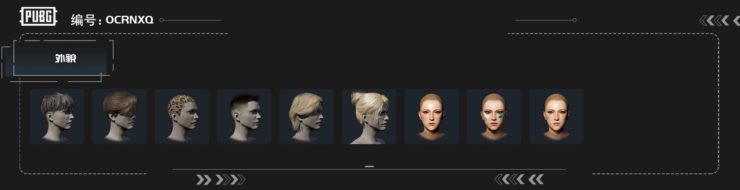Select the freckles makeup face thumbnail

(556, 116)
